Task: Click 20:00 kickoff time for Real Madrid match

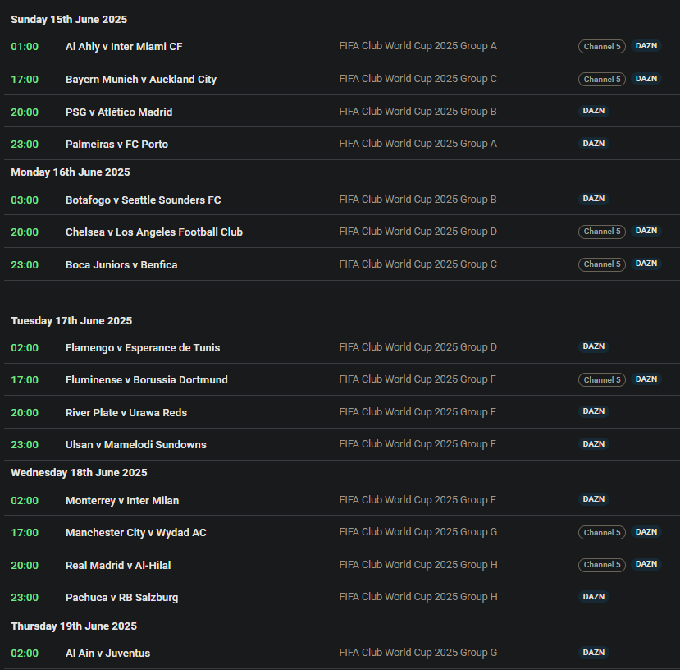Action: (25, 566)
